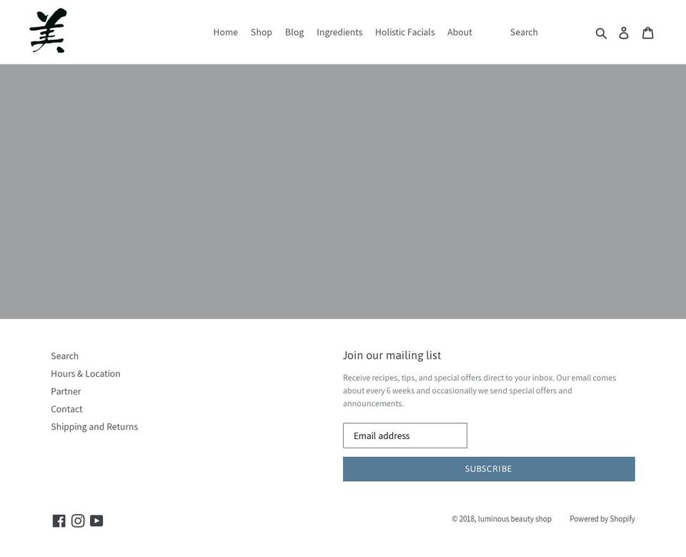
Task: Click the Search link in header navigation
Action: click(524, 32)
